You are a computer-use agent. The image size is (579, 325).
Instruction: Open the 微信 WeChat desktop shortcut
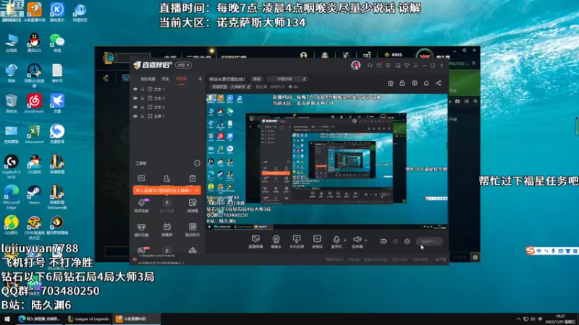[x=57, y=43]
